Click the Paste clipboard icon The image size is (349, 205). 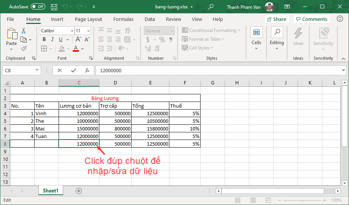tap(11, 34)
